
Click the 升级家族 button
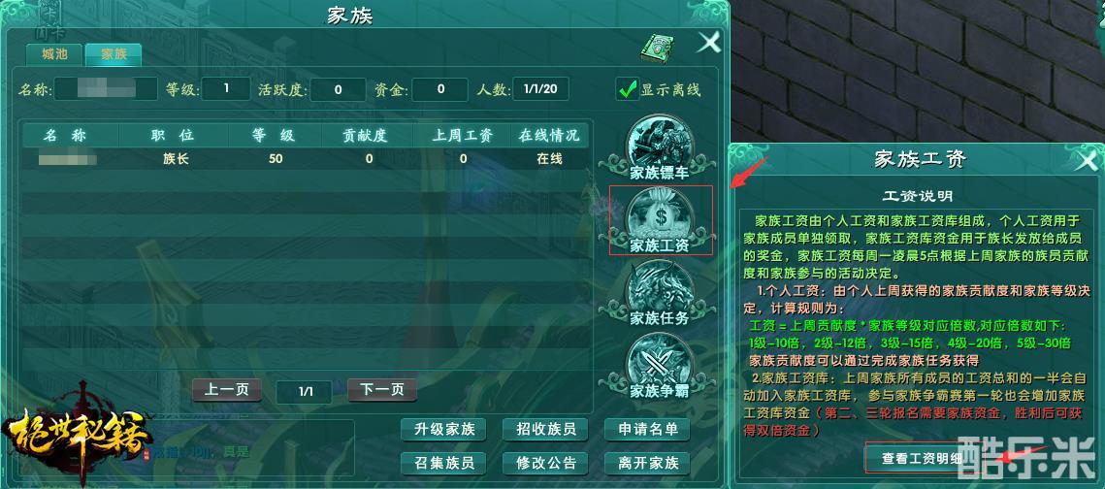[x=444, y=429]
